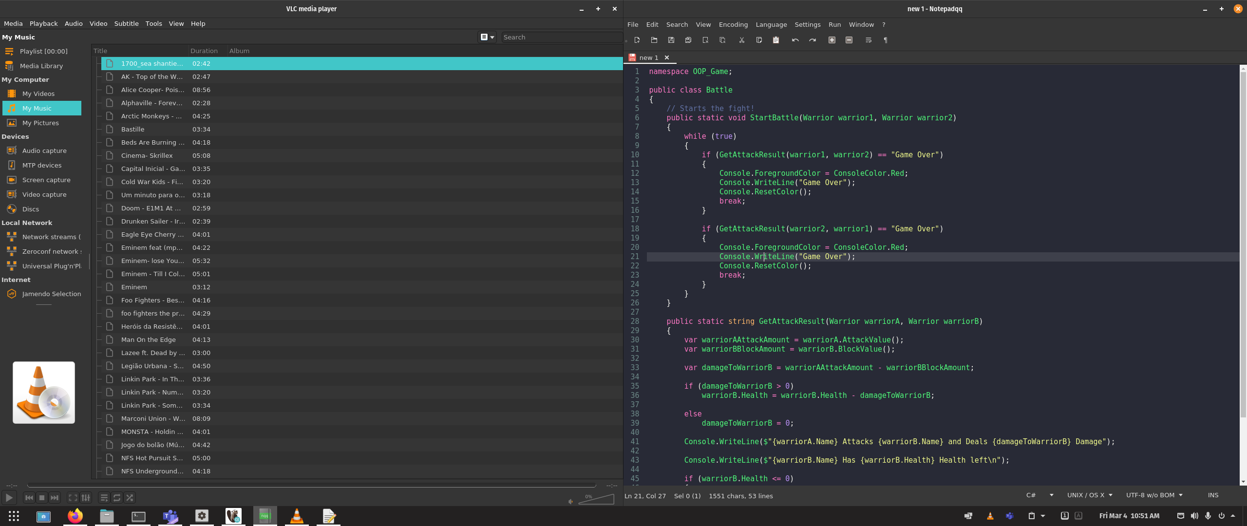Click the Paste clipboard icon

[775, 40]
